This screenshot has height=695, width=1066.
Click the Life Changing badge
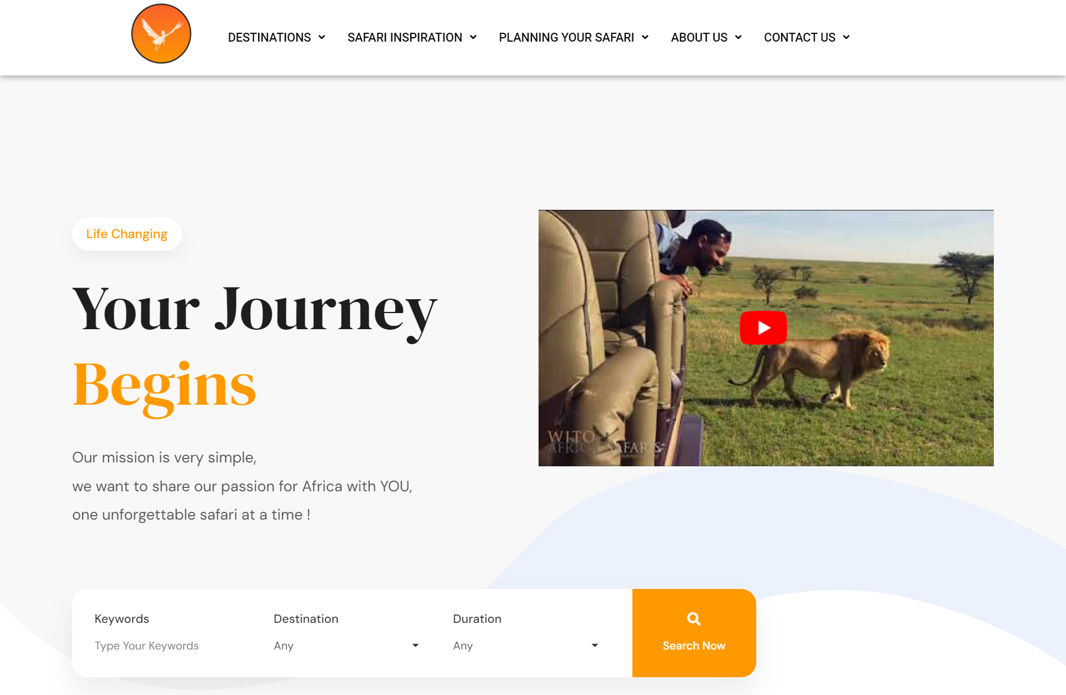(127, 234)
